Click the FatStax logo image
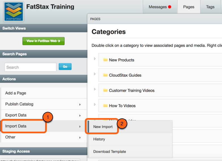This screenshot has height=161, width=222. coord(14,12)
